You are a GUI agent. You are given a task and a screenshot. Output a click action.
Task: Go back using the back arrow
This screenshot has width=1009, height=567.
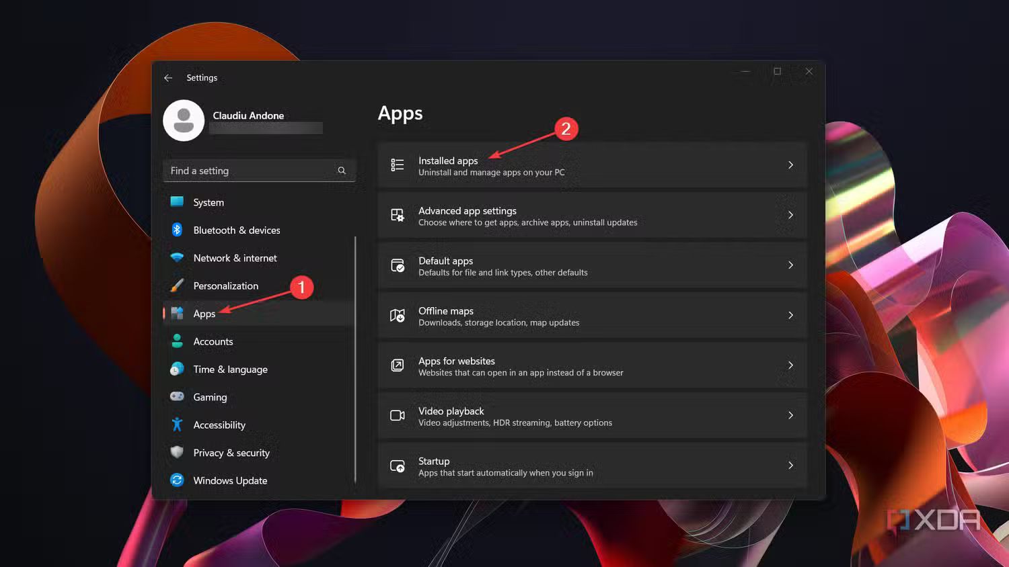coord(168,78)
